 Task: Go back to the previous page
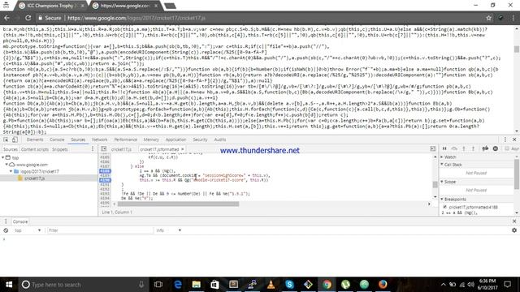click(x=7, y=18)
